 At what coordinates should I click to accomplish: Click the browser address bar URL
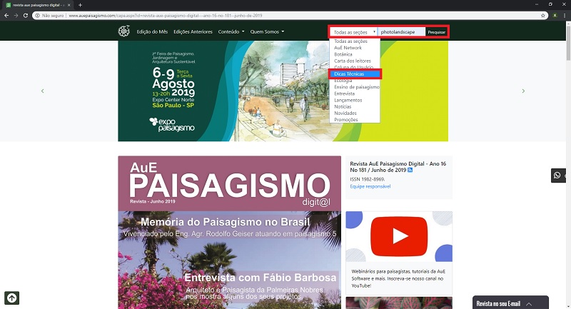[x=166, y=16]
